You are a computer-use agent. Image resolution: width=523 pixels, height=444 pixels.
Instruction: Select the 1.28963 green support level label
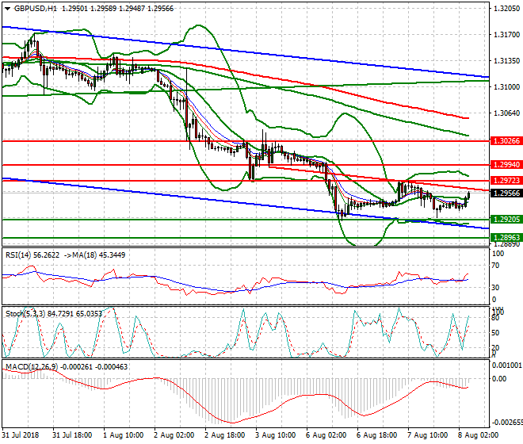tap(506, 237)
